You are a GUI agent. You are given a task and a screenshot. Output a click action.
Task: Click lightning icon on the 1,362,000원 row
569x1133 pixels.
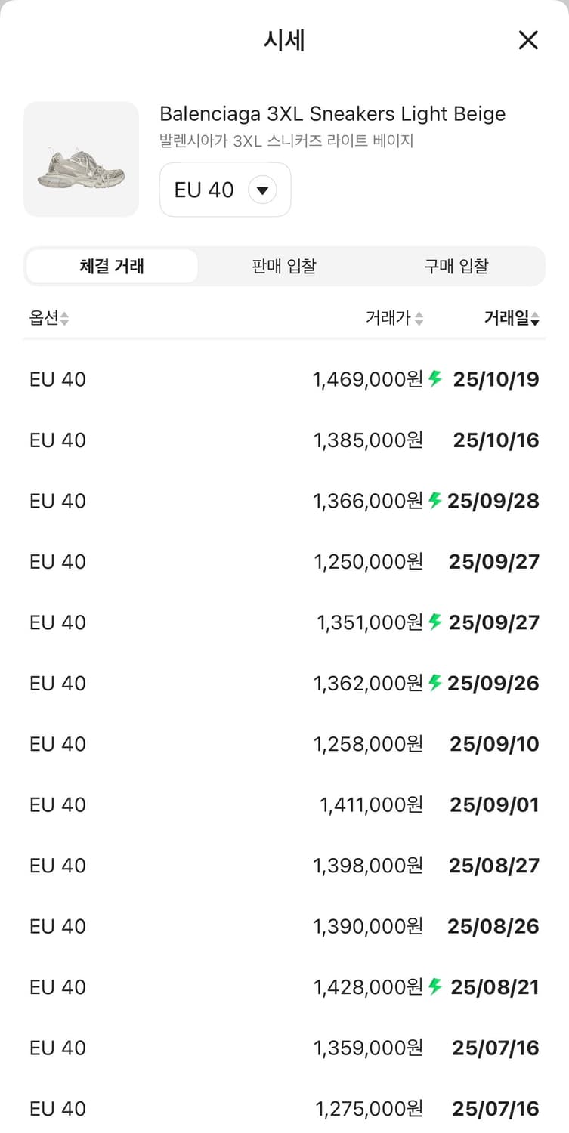[x=434, y=683]
